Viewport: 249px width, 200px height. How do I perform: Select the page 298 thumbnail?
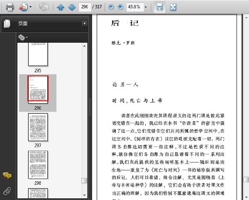pos(38,165)
